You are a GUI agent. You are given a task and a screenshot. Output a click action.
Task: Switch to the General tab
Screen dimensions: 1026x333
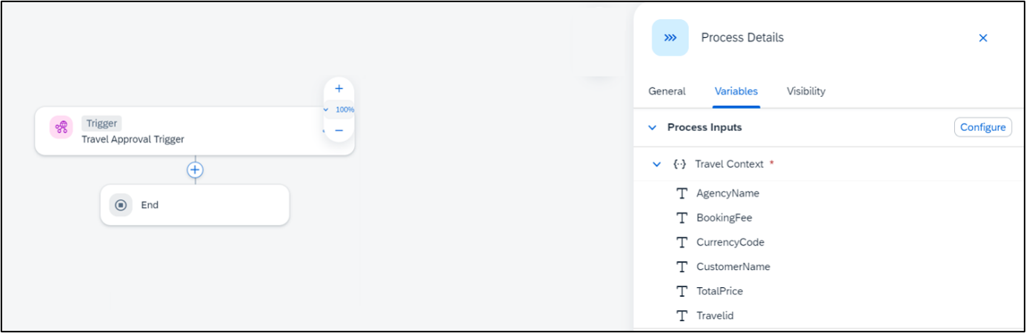tap(667, 91)
